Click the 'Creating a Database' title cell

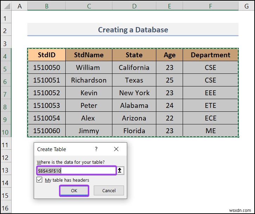(x=133, y=30)
